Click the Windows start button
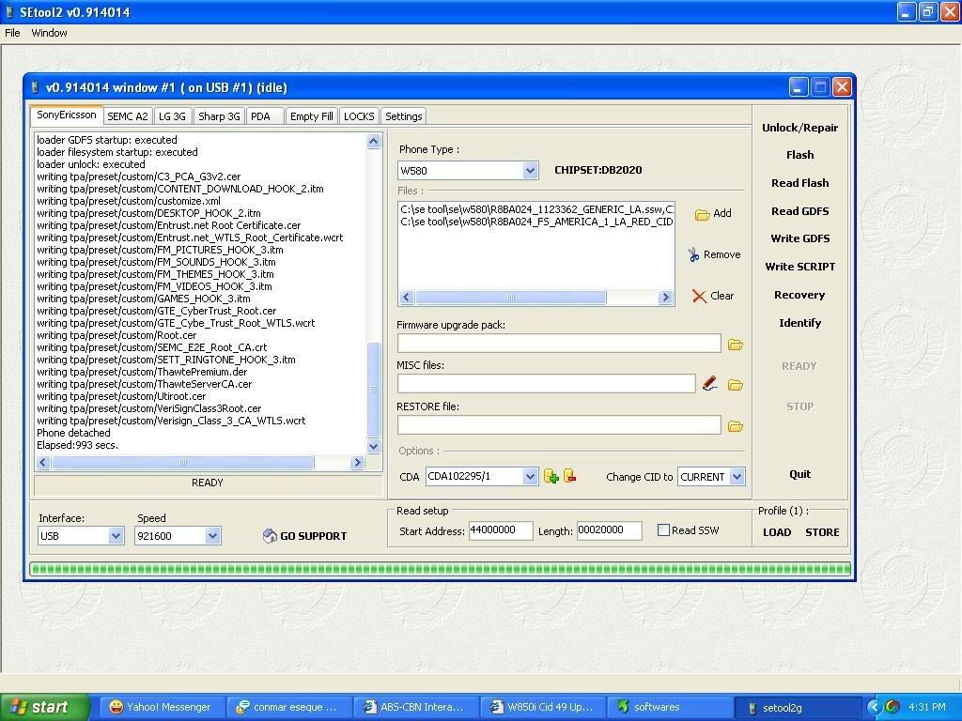The width and height of the screenshot is (962, 721). (45, 707)
